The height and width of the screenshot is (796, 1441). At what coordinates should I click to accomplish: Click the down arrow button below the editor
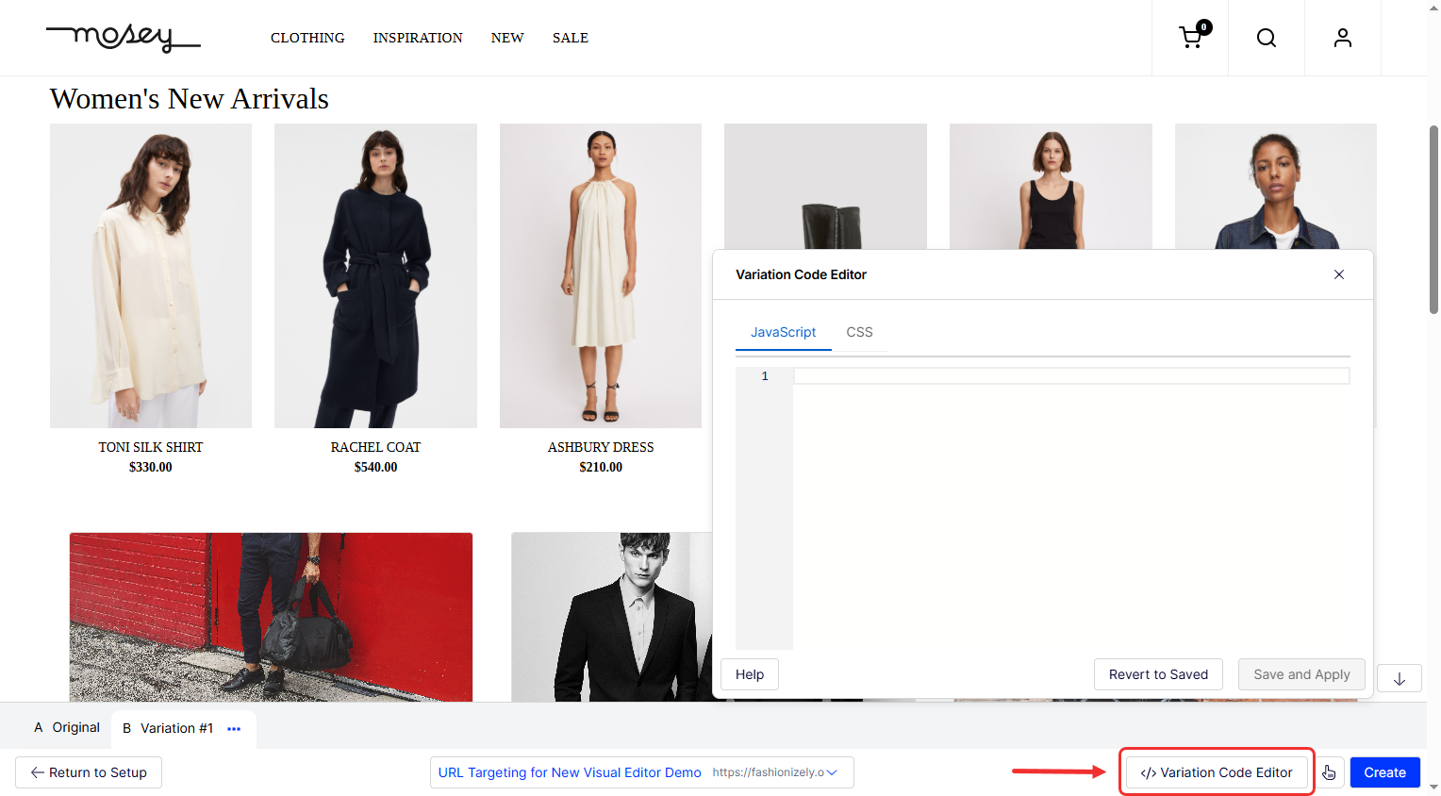(1399, 678)
